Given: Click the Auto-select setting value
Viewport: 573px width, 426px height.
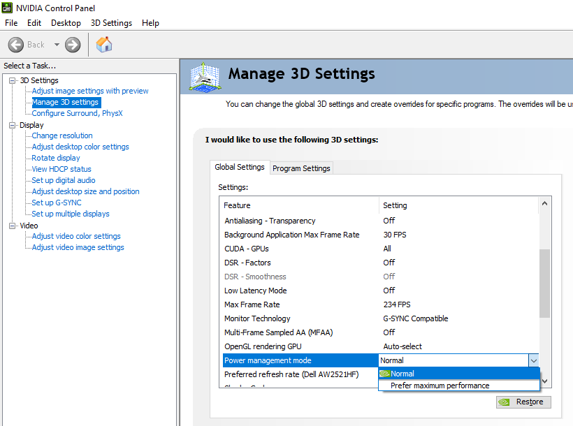Looking at the screenshot, I should (x=402, y=346).
